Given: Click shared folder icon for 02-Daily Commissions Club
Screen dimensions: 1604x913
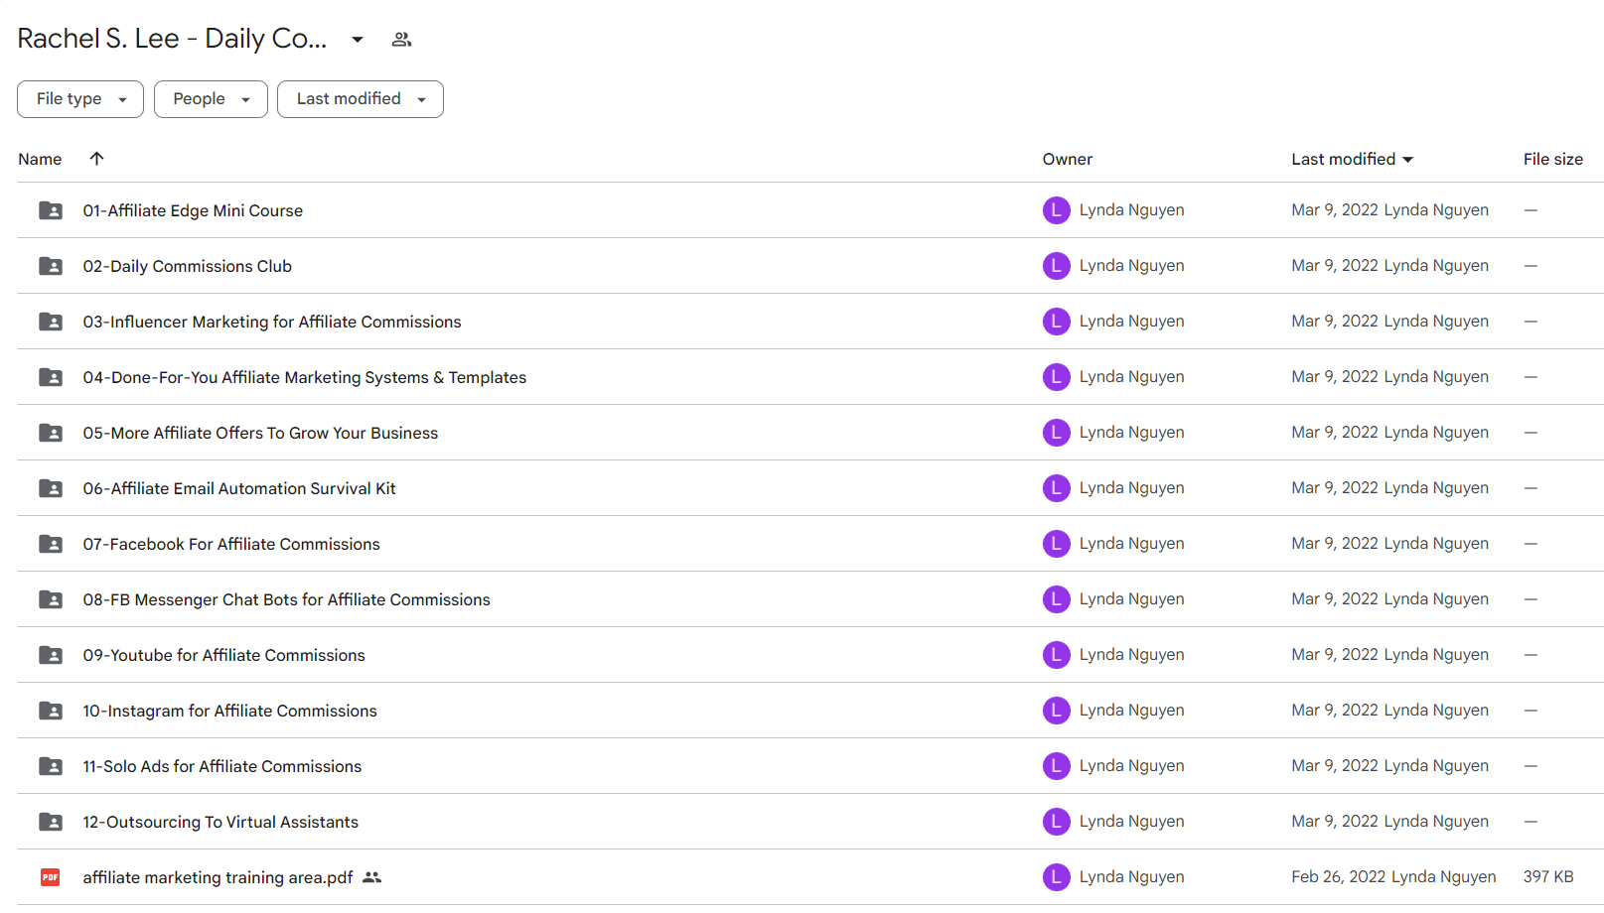Looking at the screenshot, I should 51,266.
